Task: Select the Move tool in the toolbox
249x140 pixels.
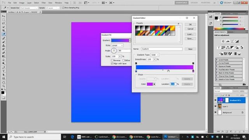Action: pos(4,16)
